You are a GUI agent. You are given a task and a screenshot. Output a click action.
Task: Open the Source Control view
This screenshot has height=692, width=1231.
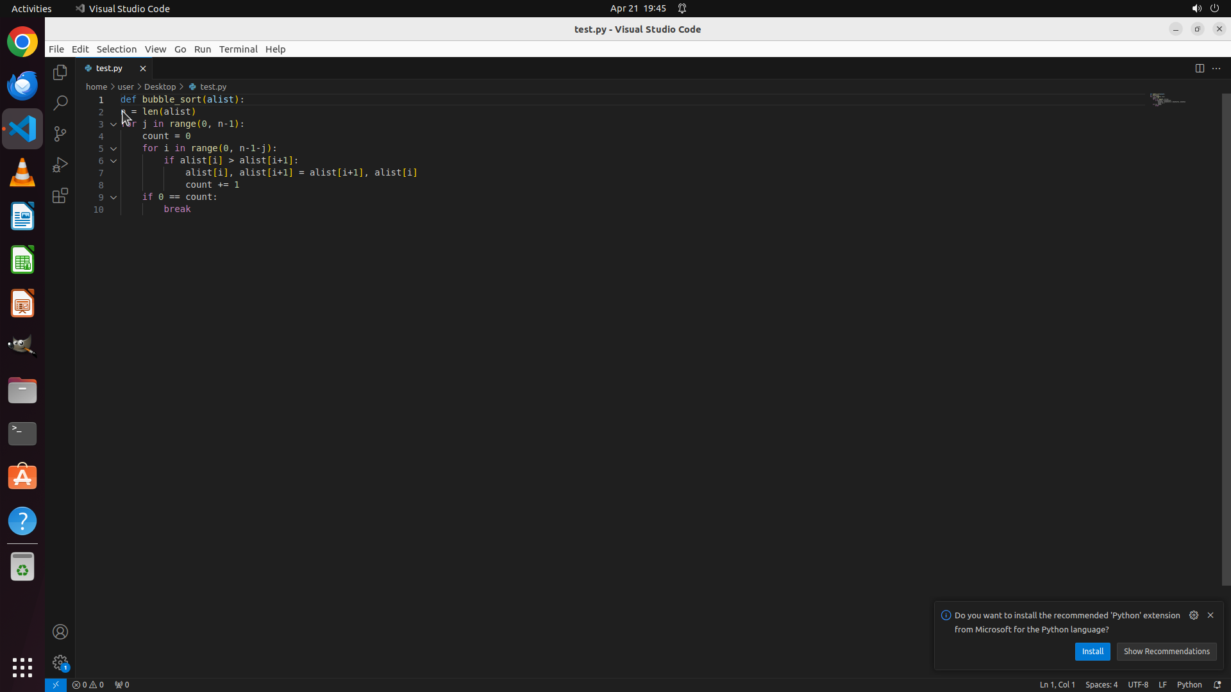pyautogui.click(x=60, y=134)
